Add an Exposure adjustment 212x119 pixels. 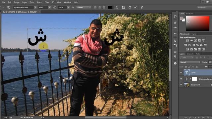tap(199, 40)
